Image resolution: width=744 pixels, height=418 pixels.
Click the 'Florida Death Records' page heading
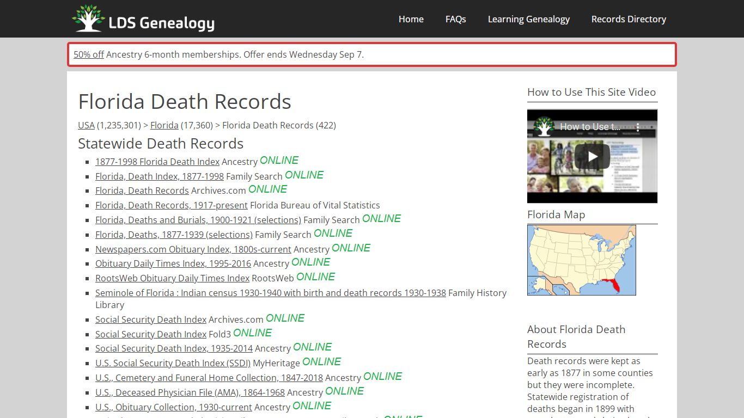coord(185,102)
